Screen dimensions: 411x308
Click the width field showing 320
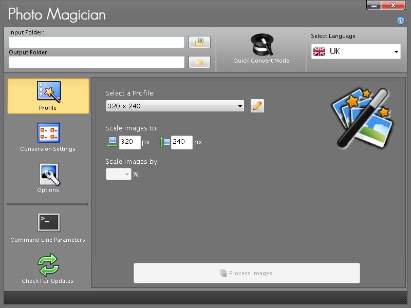click(x=130, y=142)
